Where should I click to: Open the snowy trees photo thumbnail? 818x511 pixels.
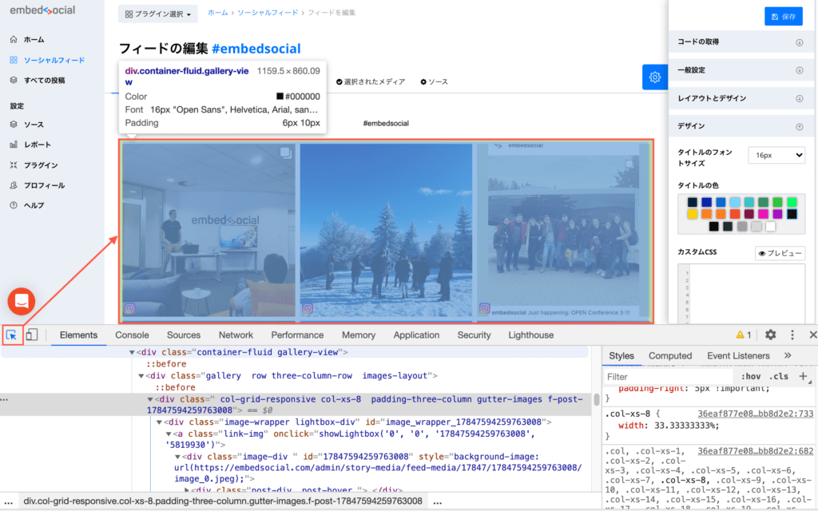pos(386,230)
